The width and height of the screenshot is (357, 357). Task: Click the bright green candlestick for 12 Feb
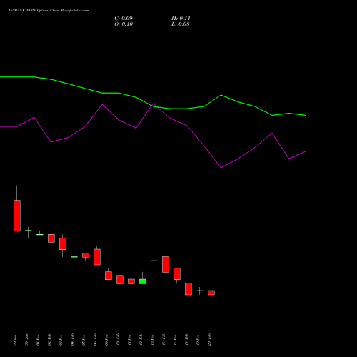click(x=143, y=281)
